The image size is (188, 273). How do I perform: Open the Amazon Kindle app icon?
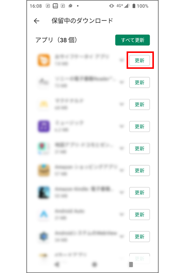coord(44,192)
